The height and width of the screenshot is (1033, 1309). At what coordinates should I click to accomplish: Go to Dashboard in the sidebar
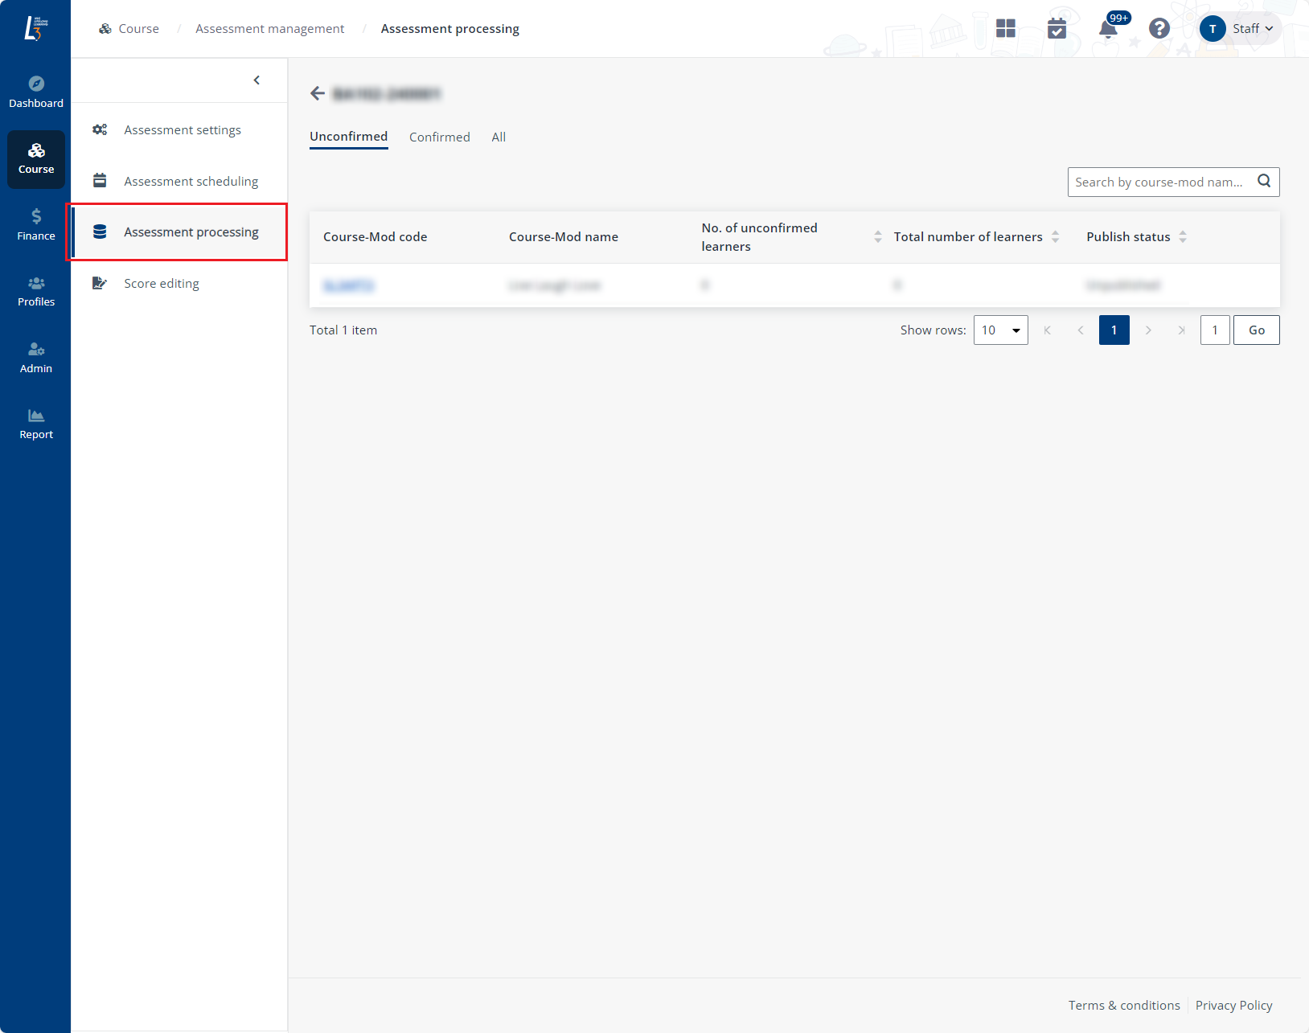point(36,92)
